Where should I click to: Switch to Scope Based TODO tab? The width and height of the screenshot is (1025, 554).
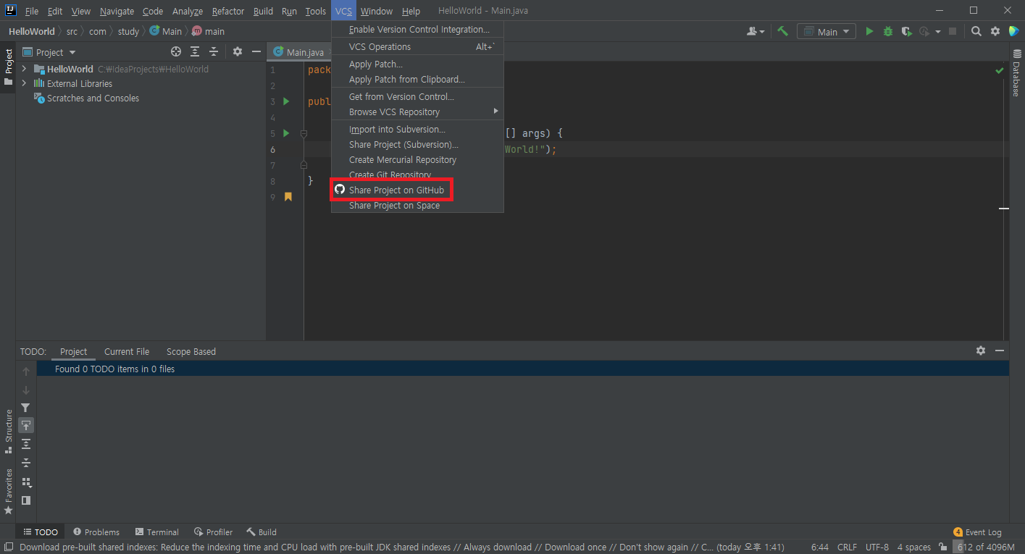click(x=191, y=351)
